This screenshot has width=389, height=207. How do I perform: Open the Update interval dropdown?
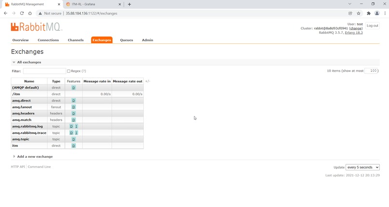tap(362, 167)
